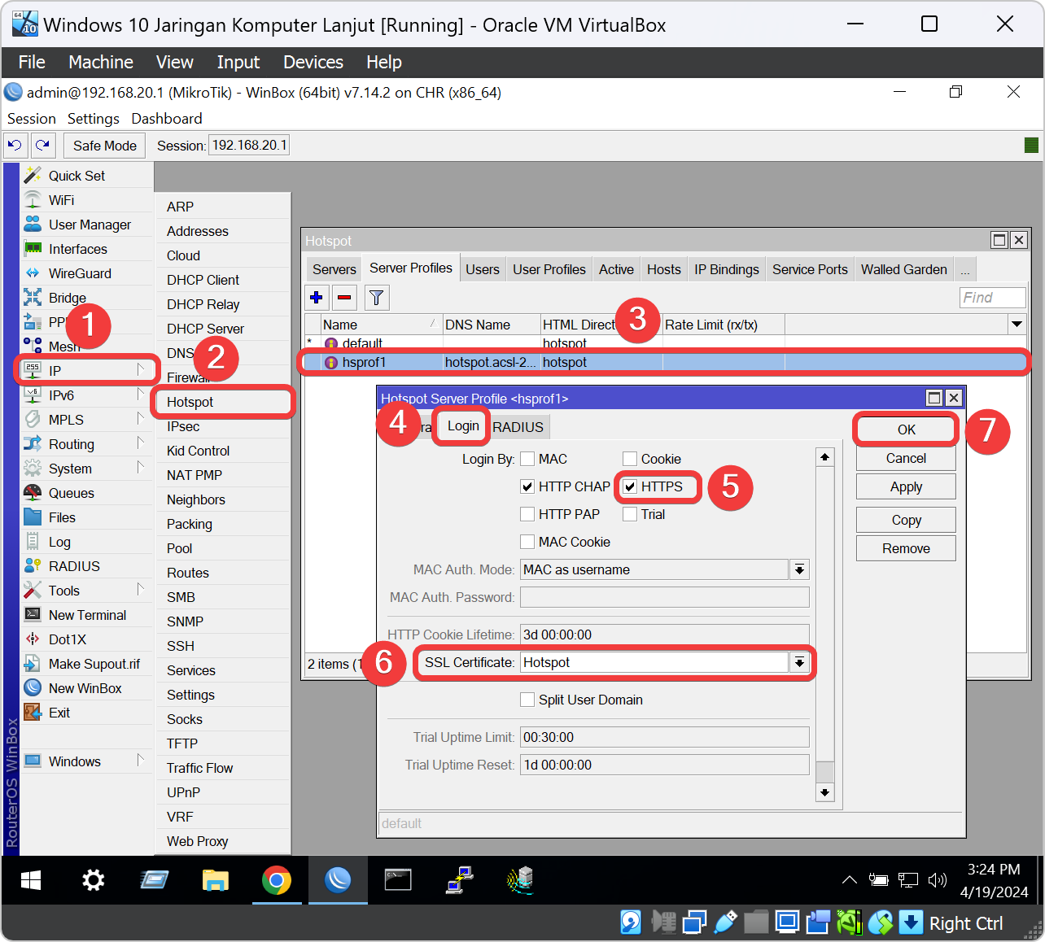Open the Windows Start menu
This screenshot has height=942, width=1045.
point(31,880)
